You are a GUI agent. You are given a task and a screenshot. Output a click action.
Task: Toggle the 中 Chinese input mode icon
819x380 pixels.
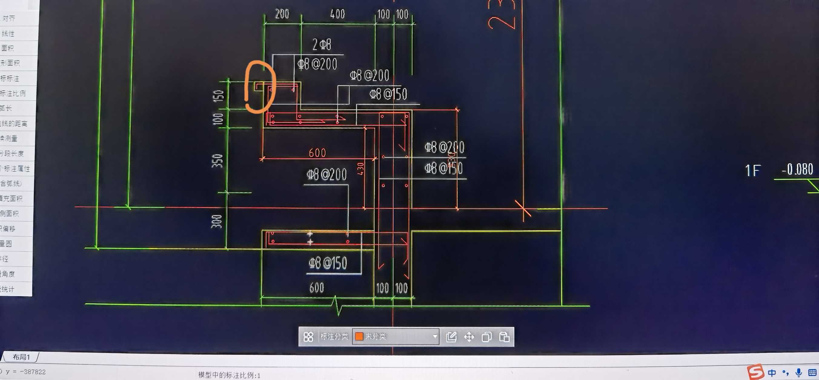[772, 373]
